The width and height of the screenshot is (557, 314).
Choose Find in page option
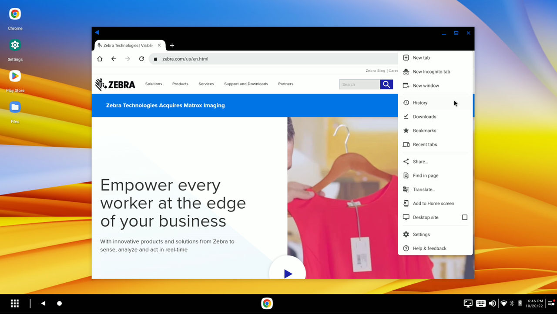pyautogui.click(x=435, y=176)
